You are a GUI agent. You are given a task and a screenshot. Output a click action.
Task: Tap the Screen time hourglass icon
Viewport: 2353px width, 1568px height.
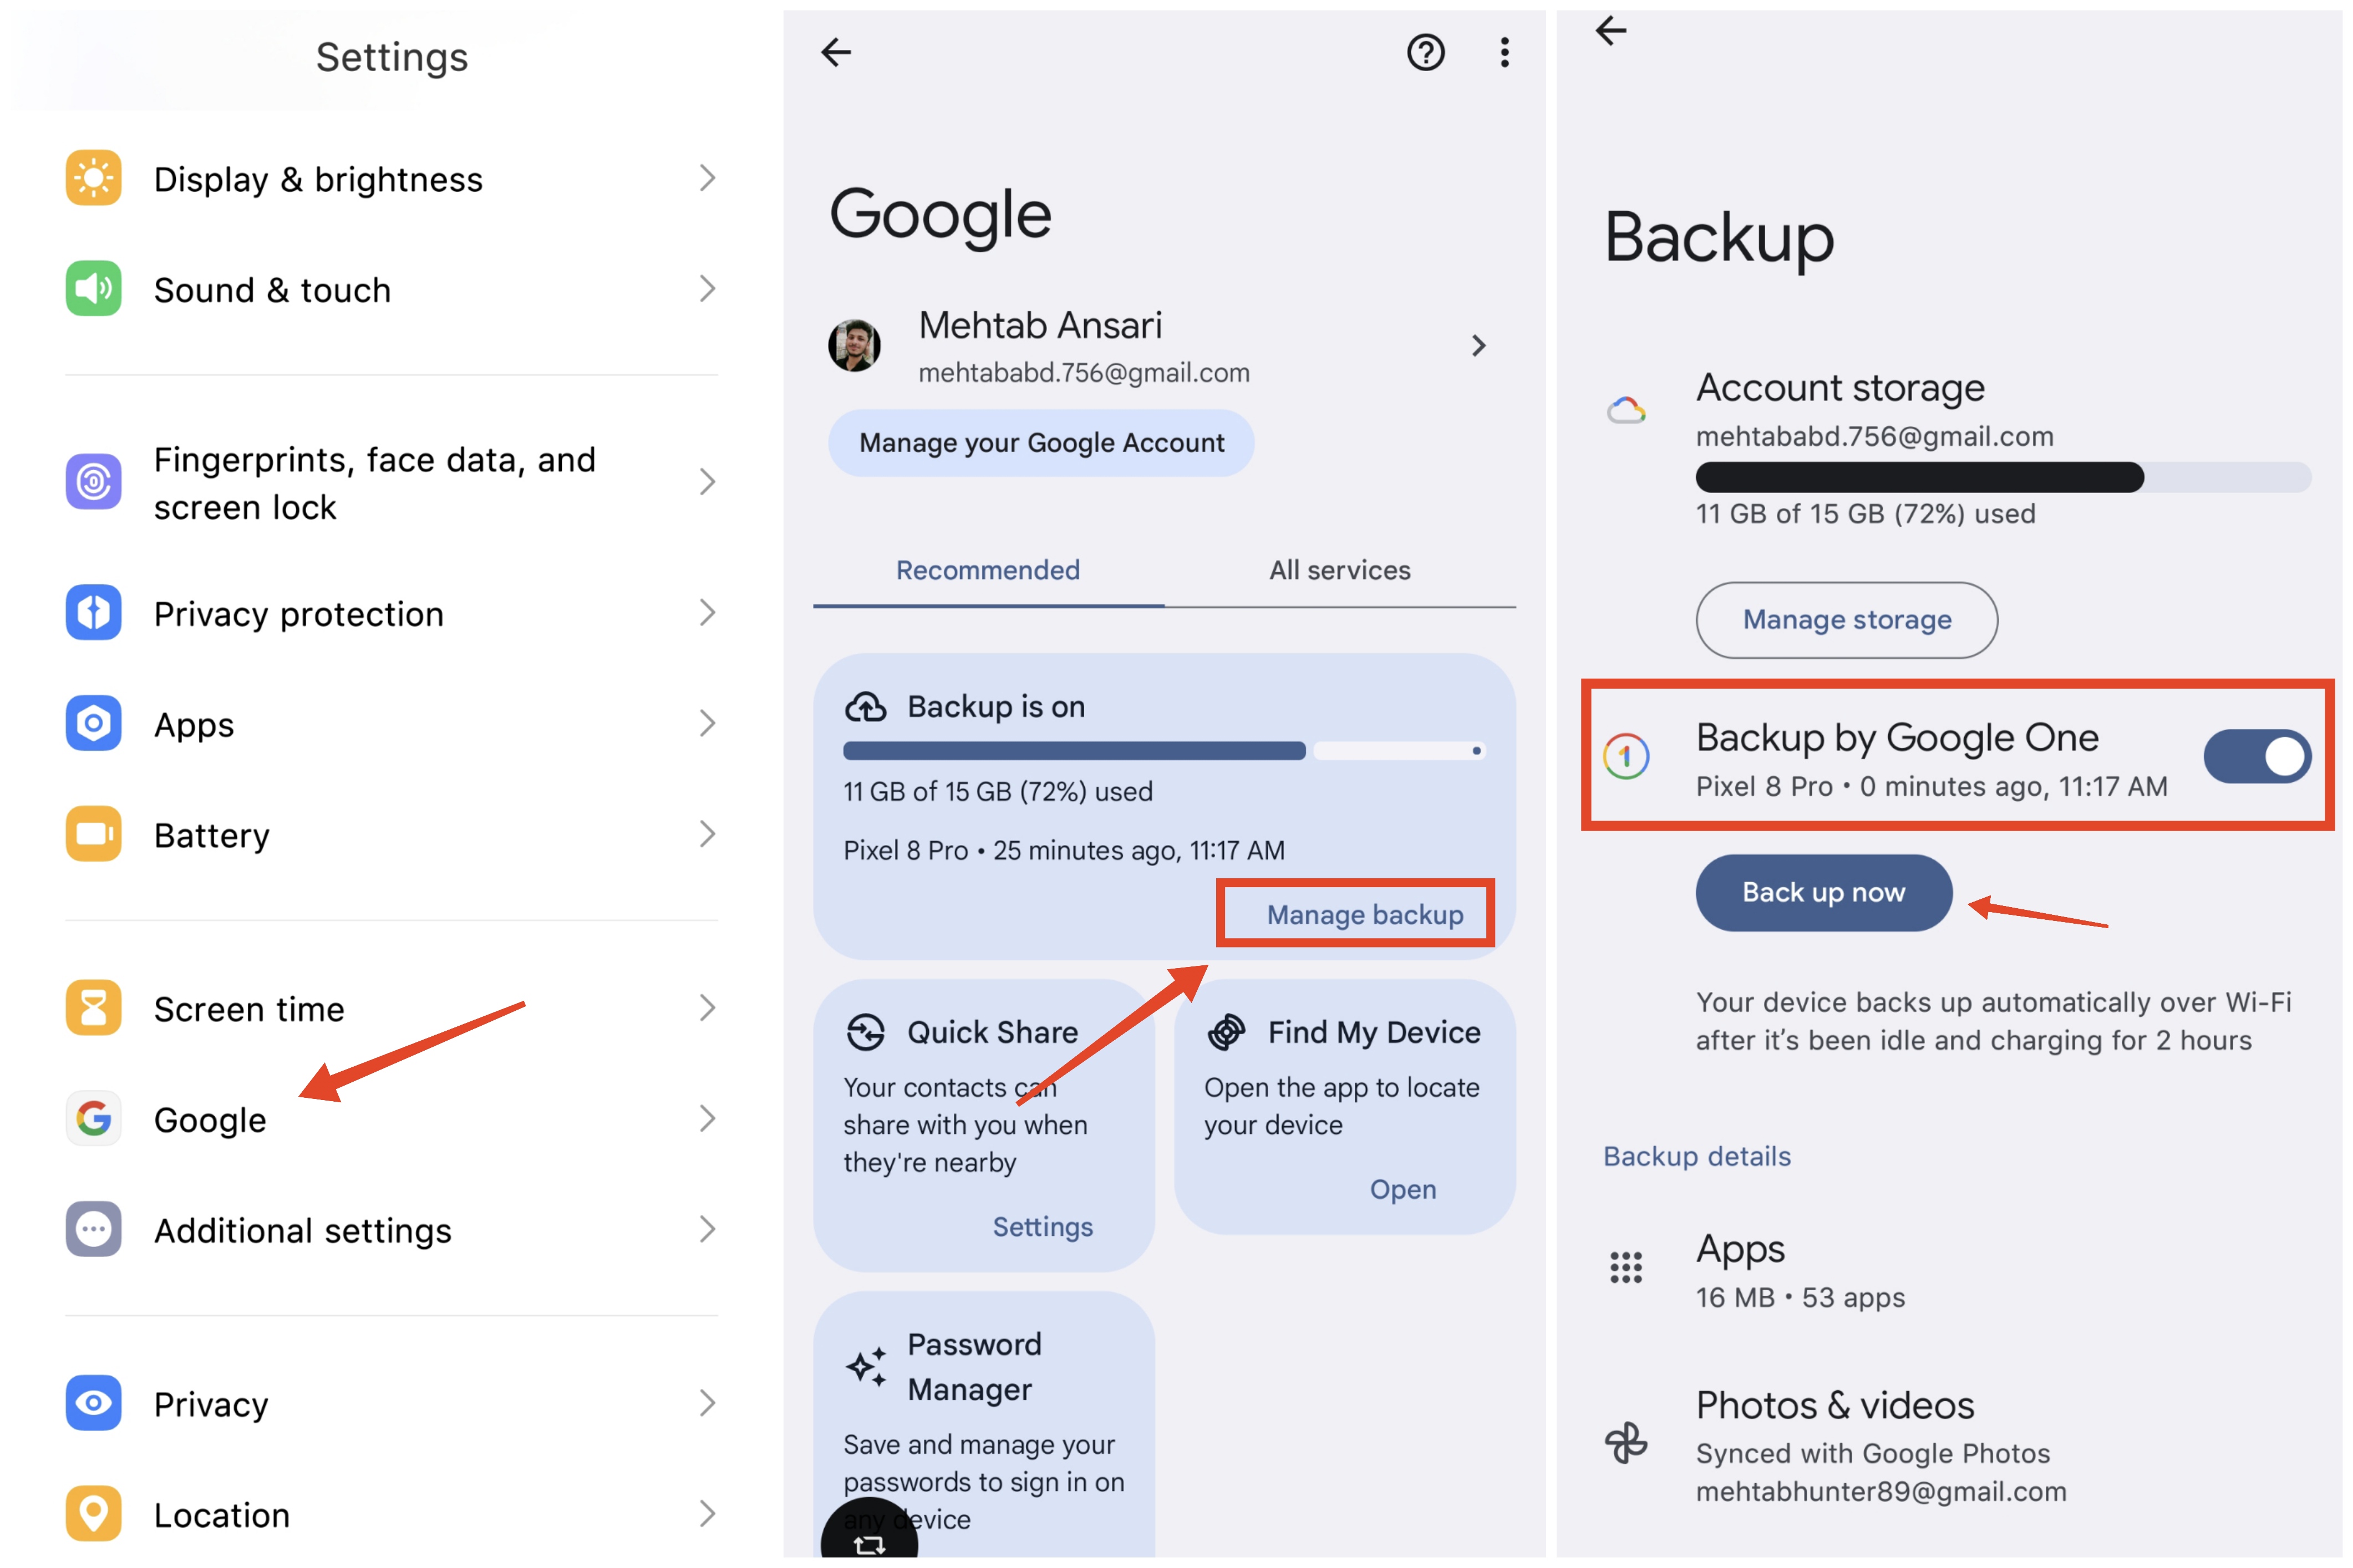[x=93, y=1008]
